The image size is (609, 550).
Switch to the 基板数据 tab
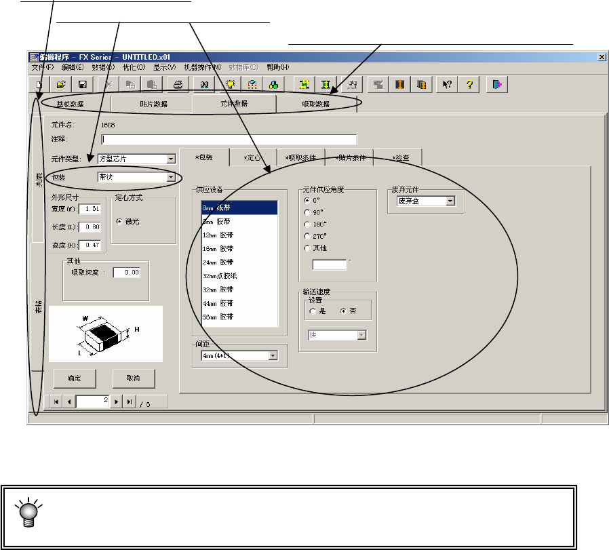click(71, 104)
